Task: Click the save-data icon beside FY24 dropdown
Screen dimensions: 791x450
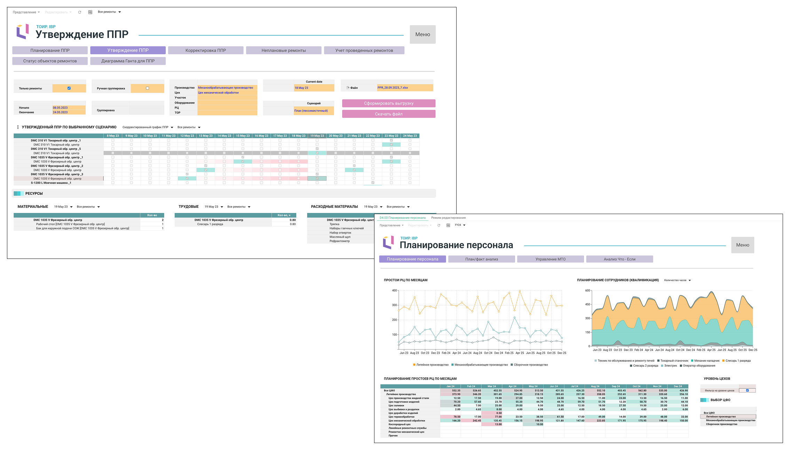Action: coord(448,226)
